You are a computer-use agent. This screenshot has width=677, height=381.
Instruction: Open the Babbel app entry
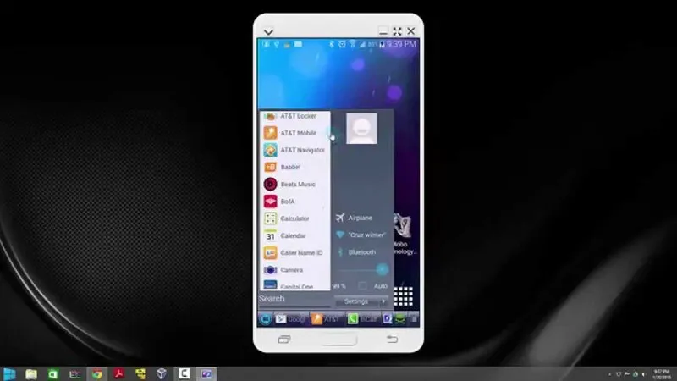(x=294, y=167)
